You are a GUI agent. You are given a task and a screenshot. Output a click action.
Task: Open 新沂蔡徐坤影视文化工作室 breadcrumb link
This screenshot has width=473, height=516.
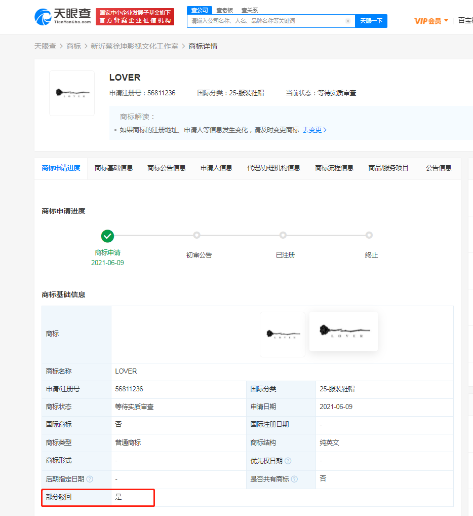click(x=134, y=47)
